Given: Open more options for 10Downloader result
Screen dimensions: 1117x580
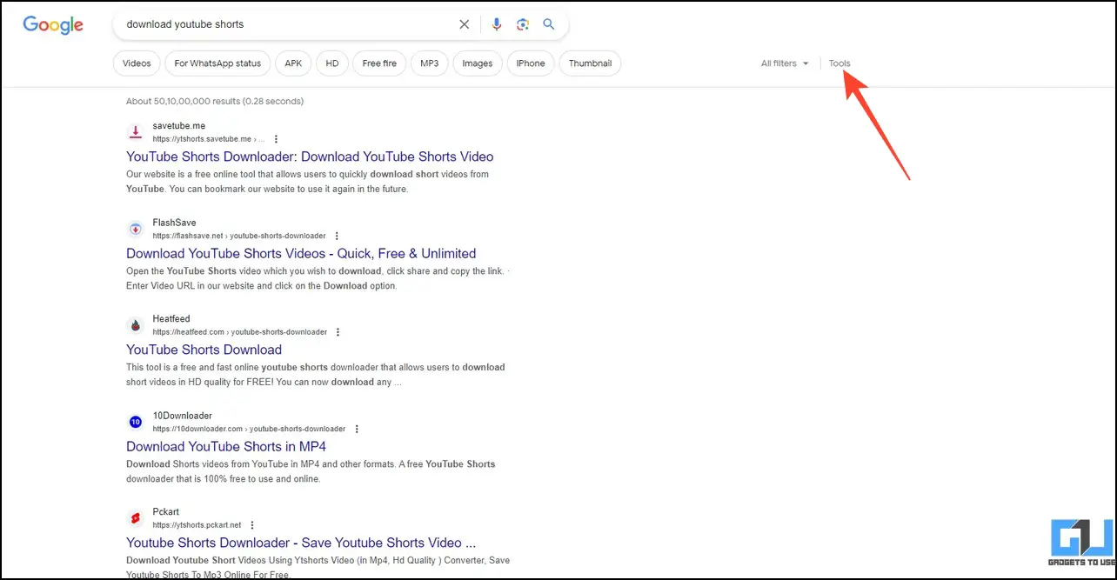Looking at the screenshot, I should click(357, 429).
